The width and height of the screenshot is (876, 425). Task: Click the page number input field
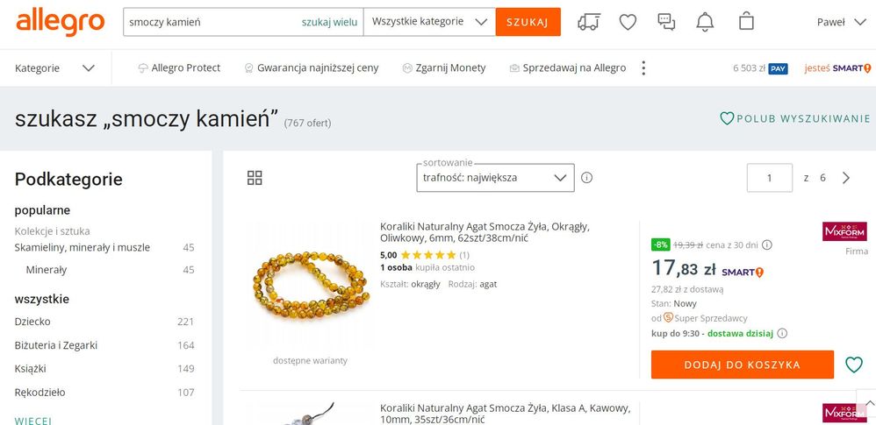[x=769, y=178]
